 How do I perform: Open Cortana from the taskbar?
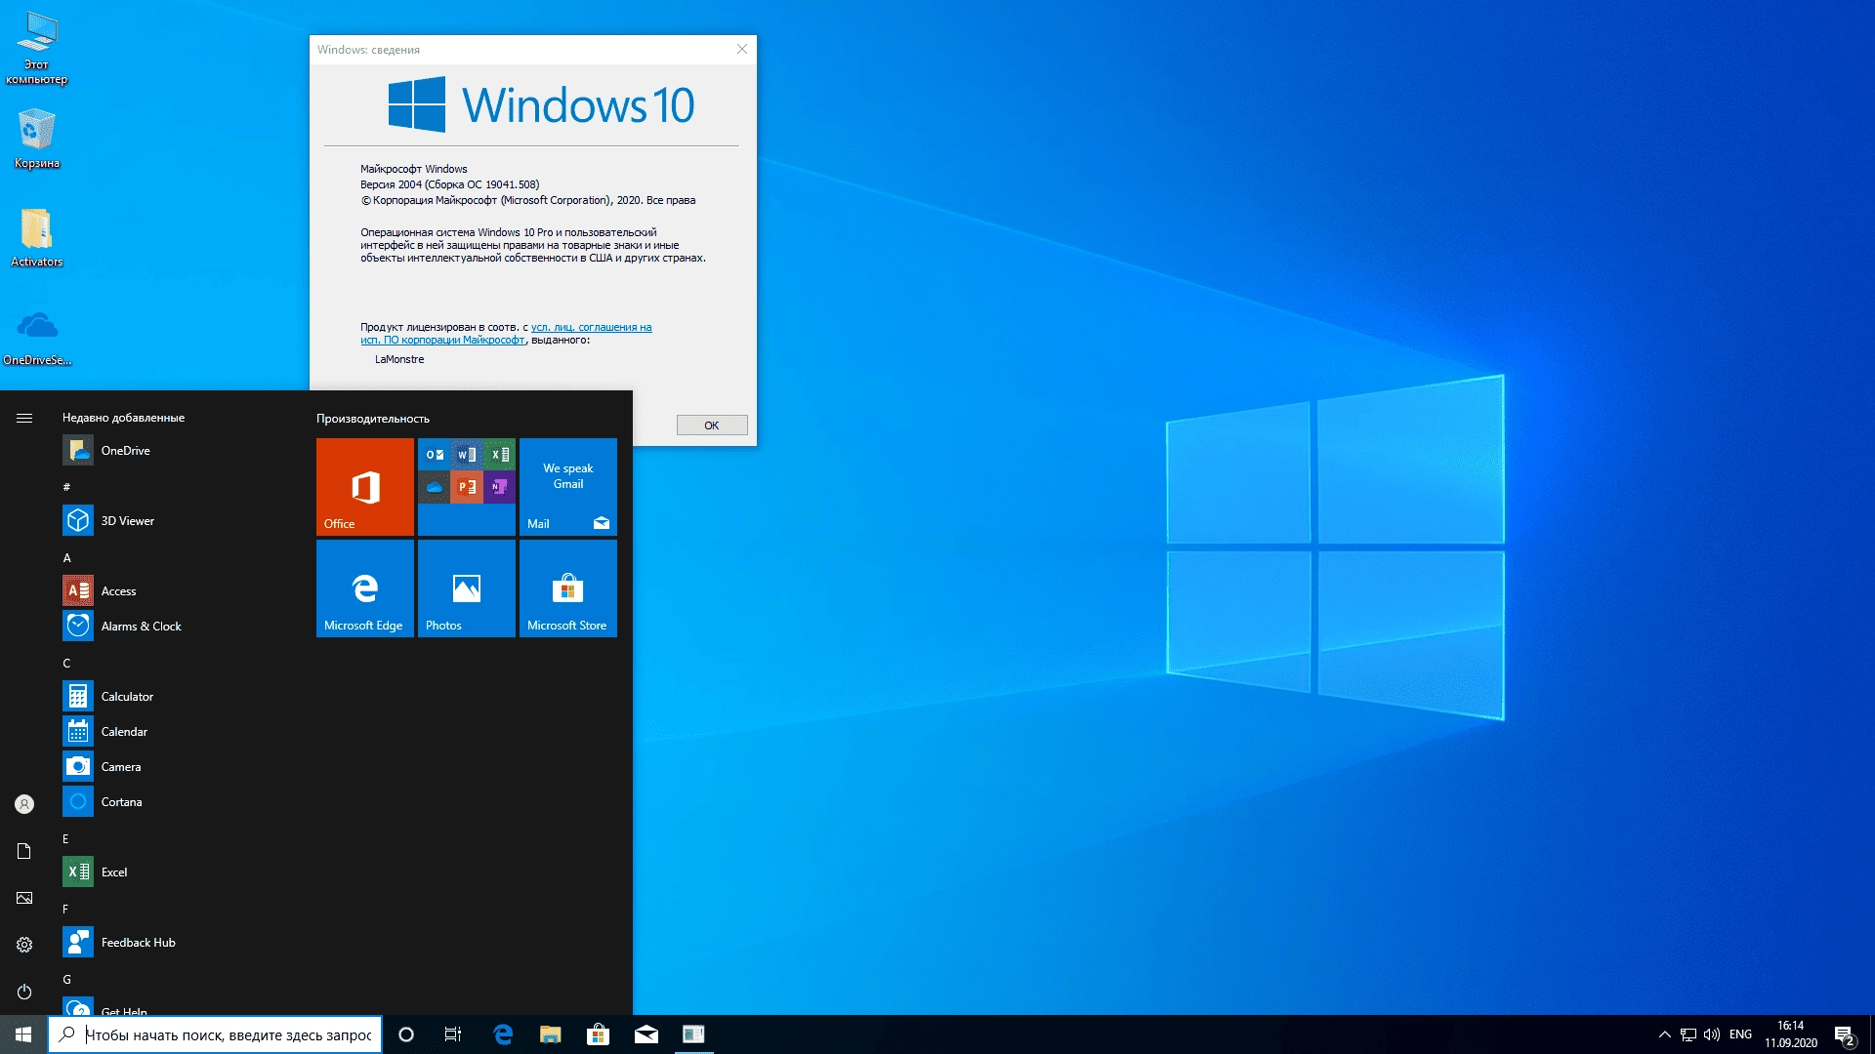pos(406,1034)
